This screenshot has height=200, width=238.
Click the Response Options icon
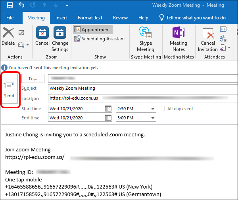(223, 48)
